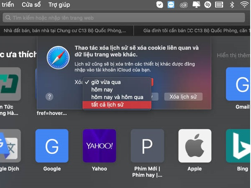Open the Apple favorite tile
Screen dimensions: 251x188
tap(195, 146)
